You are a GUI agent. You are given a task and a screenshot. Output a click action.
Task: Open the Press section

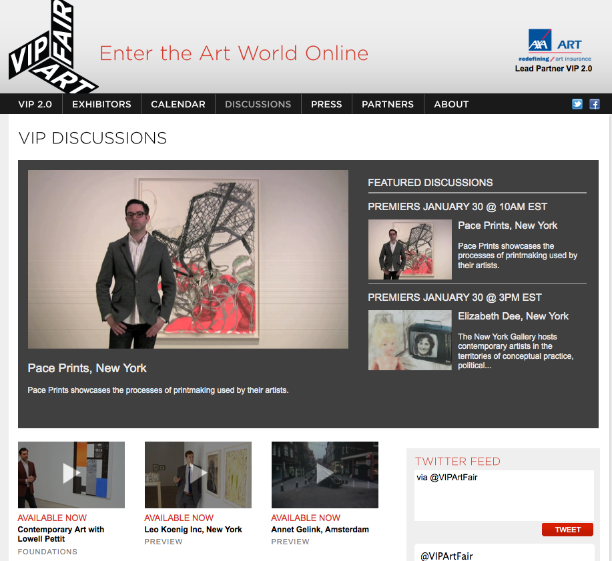pos(326,104)
